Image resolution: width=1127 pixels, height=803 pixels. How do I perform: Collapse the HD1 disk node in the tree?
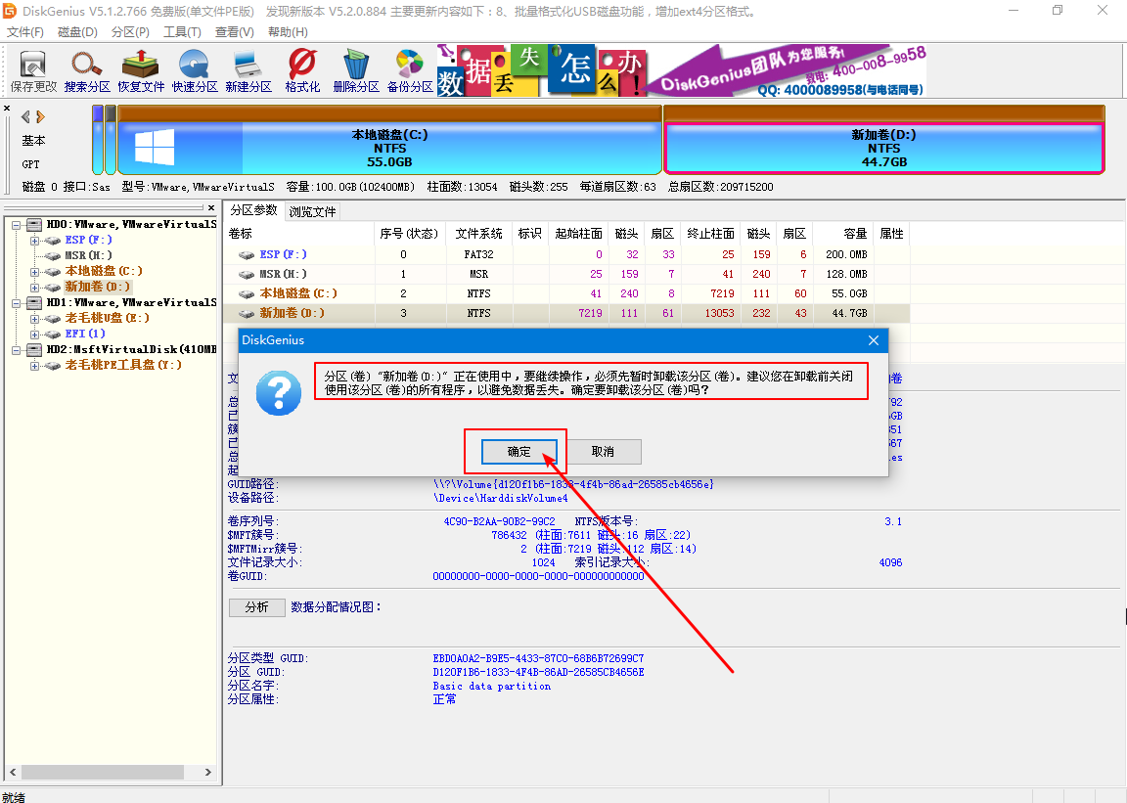click(17, 303)
